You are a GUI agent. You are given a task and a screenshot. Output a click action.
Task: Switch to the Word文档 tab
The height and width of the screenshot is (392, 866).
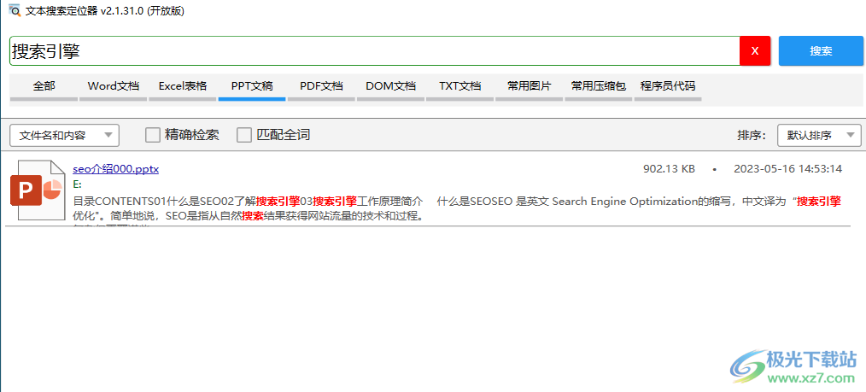[x=114, y=89]
